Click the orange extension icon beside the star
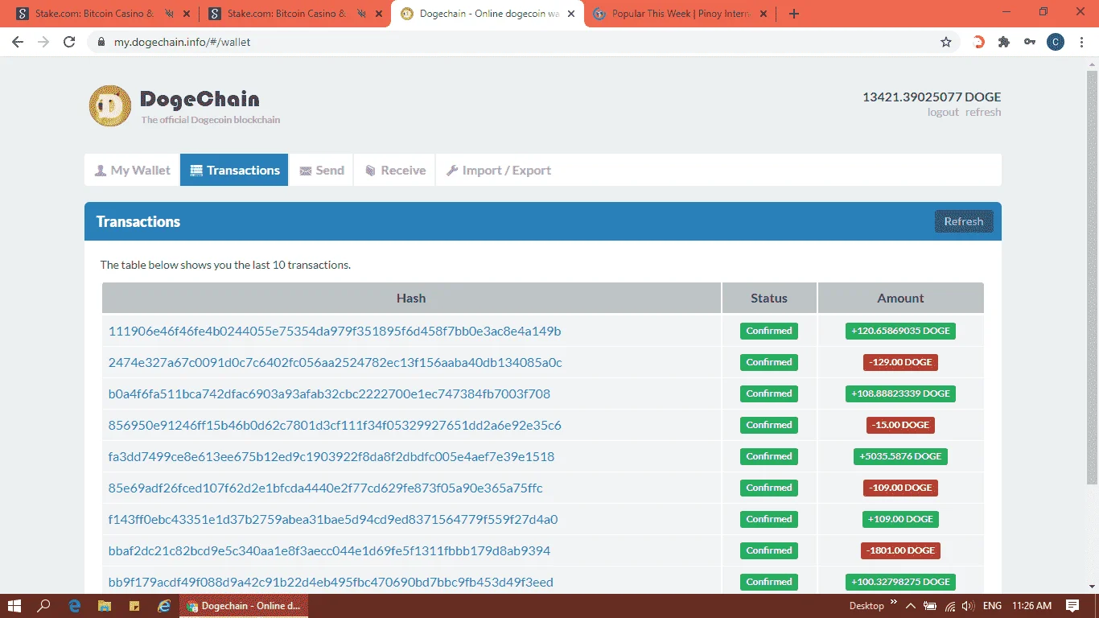 (x=979, y=42)
